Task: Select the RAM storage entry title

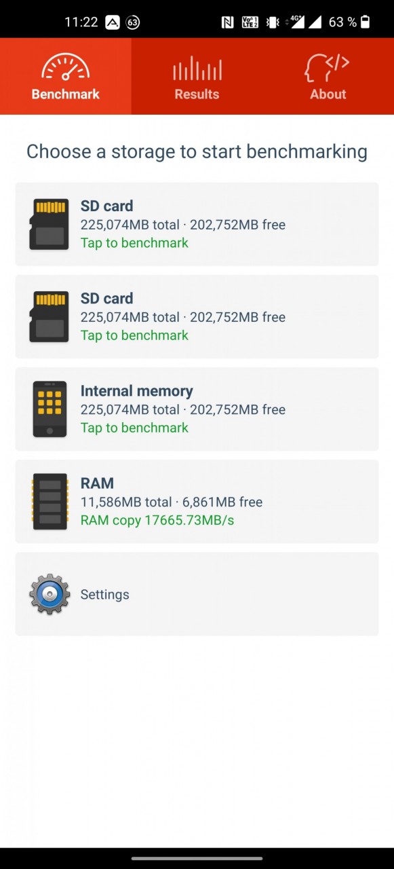Action: click(x=97, y=483)
